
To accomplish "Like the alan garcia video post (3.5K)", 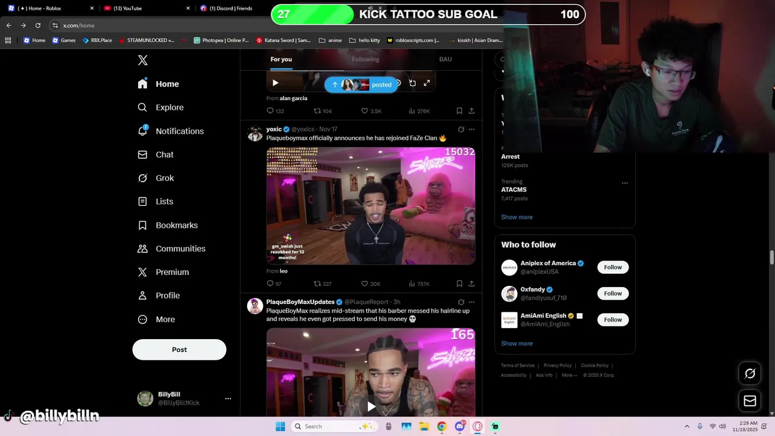I will pyautogui.click(x=364, y=111).
